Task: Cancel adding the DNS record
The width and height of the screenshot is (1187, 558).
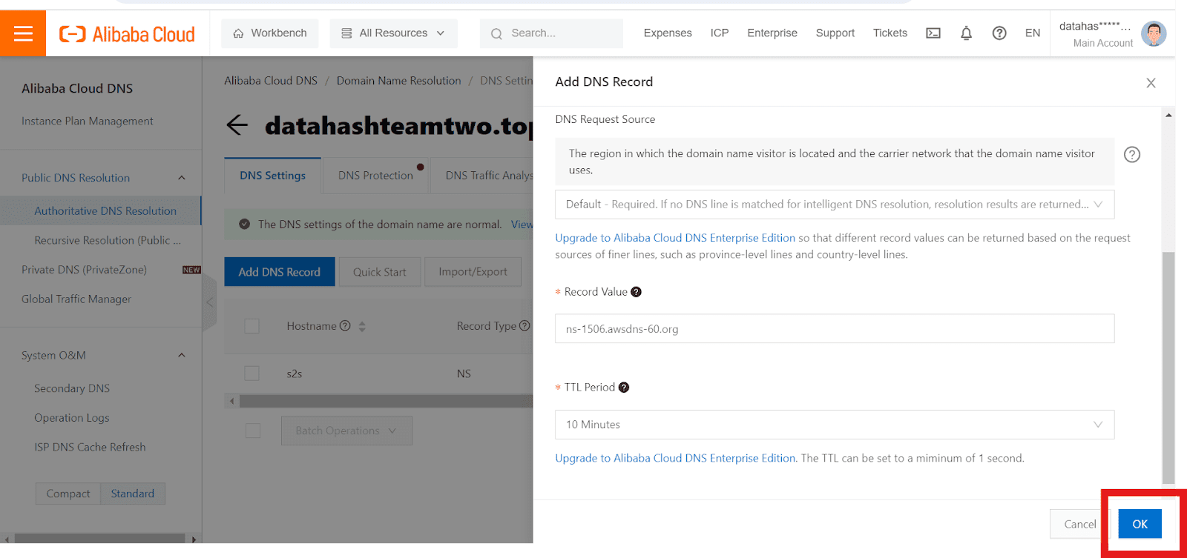Action: (x=1079, y=524)
